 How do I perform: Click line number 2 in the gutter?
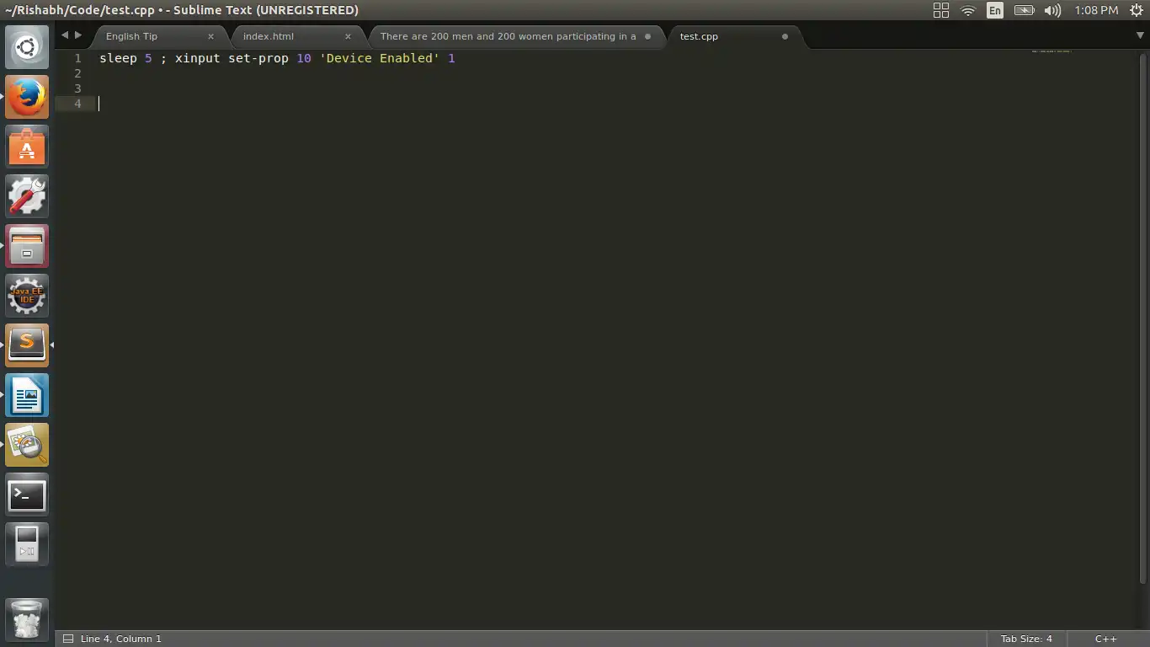77,73
